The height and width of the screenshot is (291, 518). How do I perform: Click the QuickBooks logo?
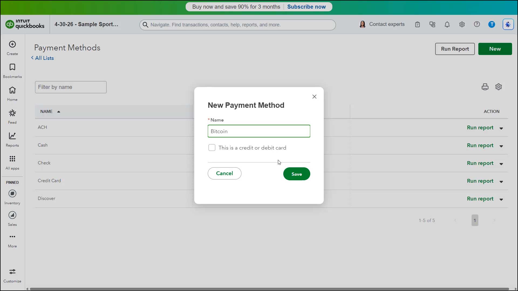tap(25, 24)
